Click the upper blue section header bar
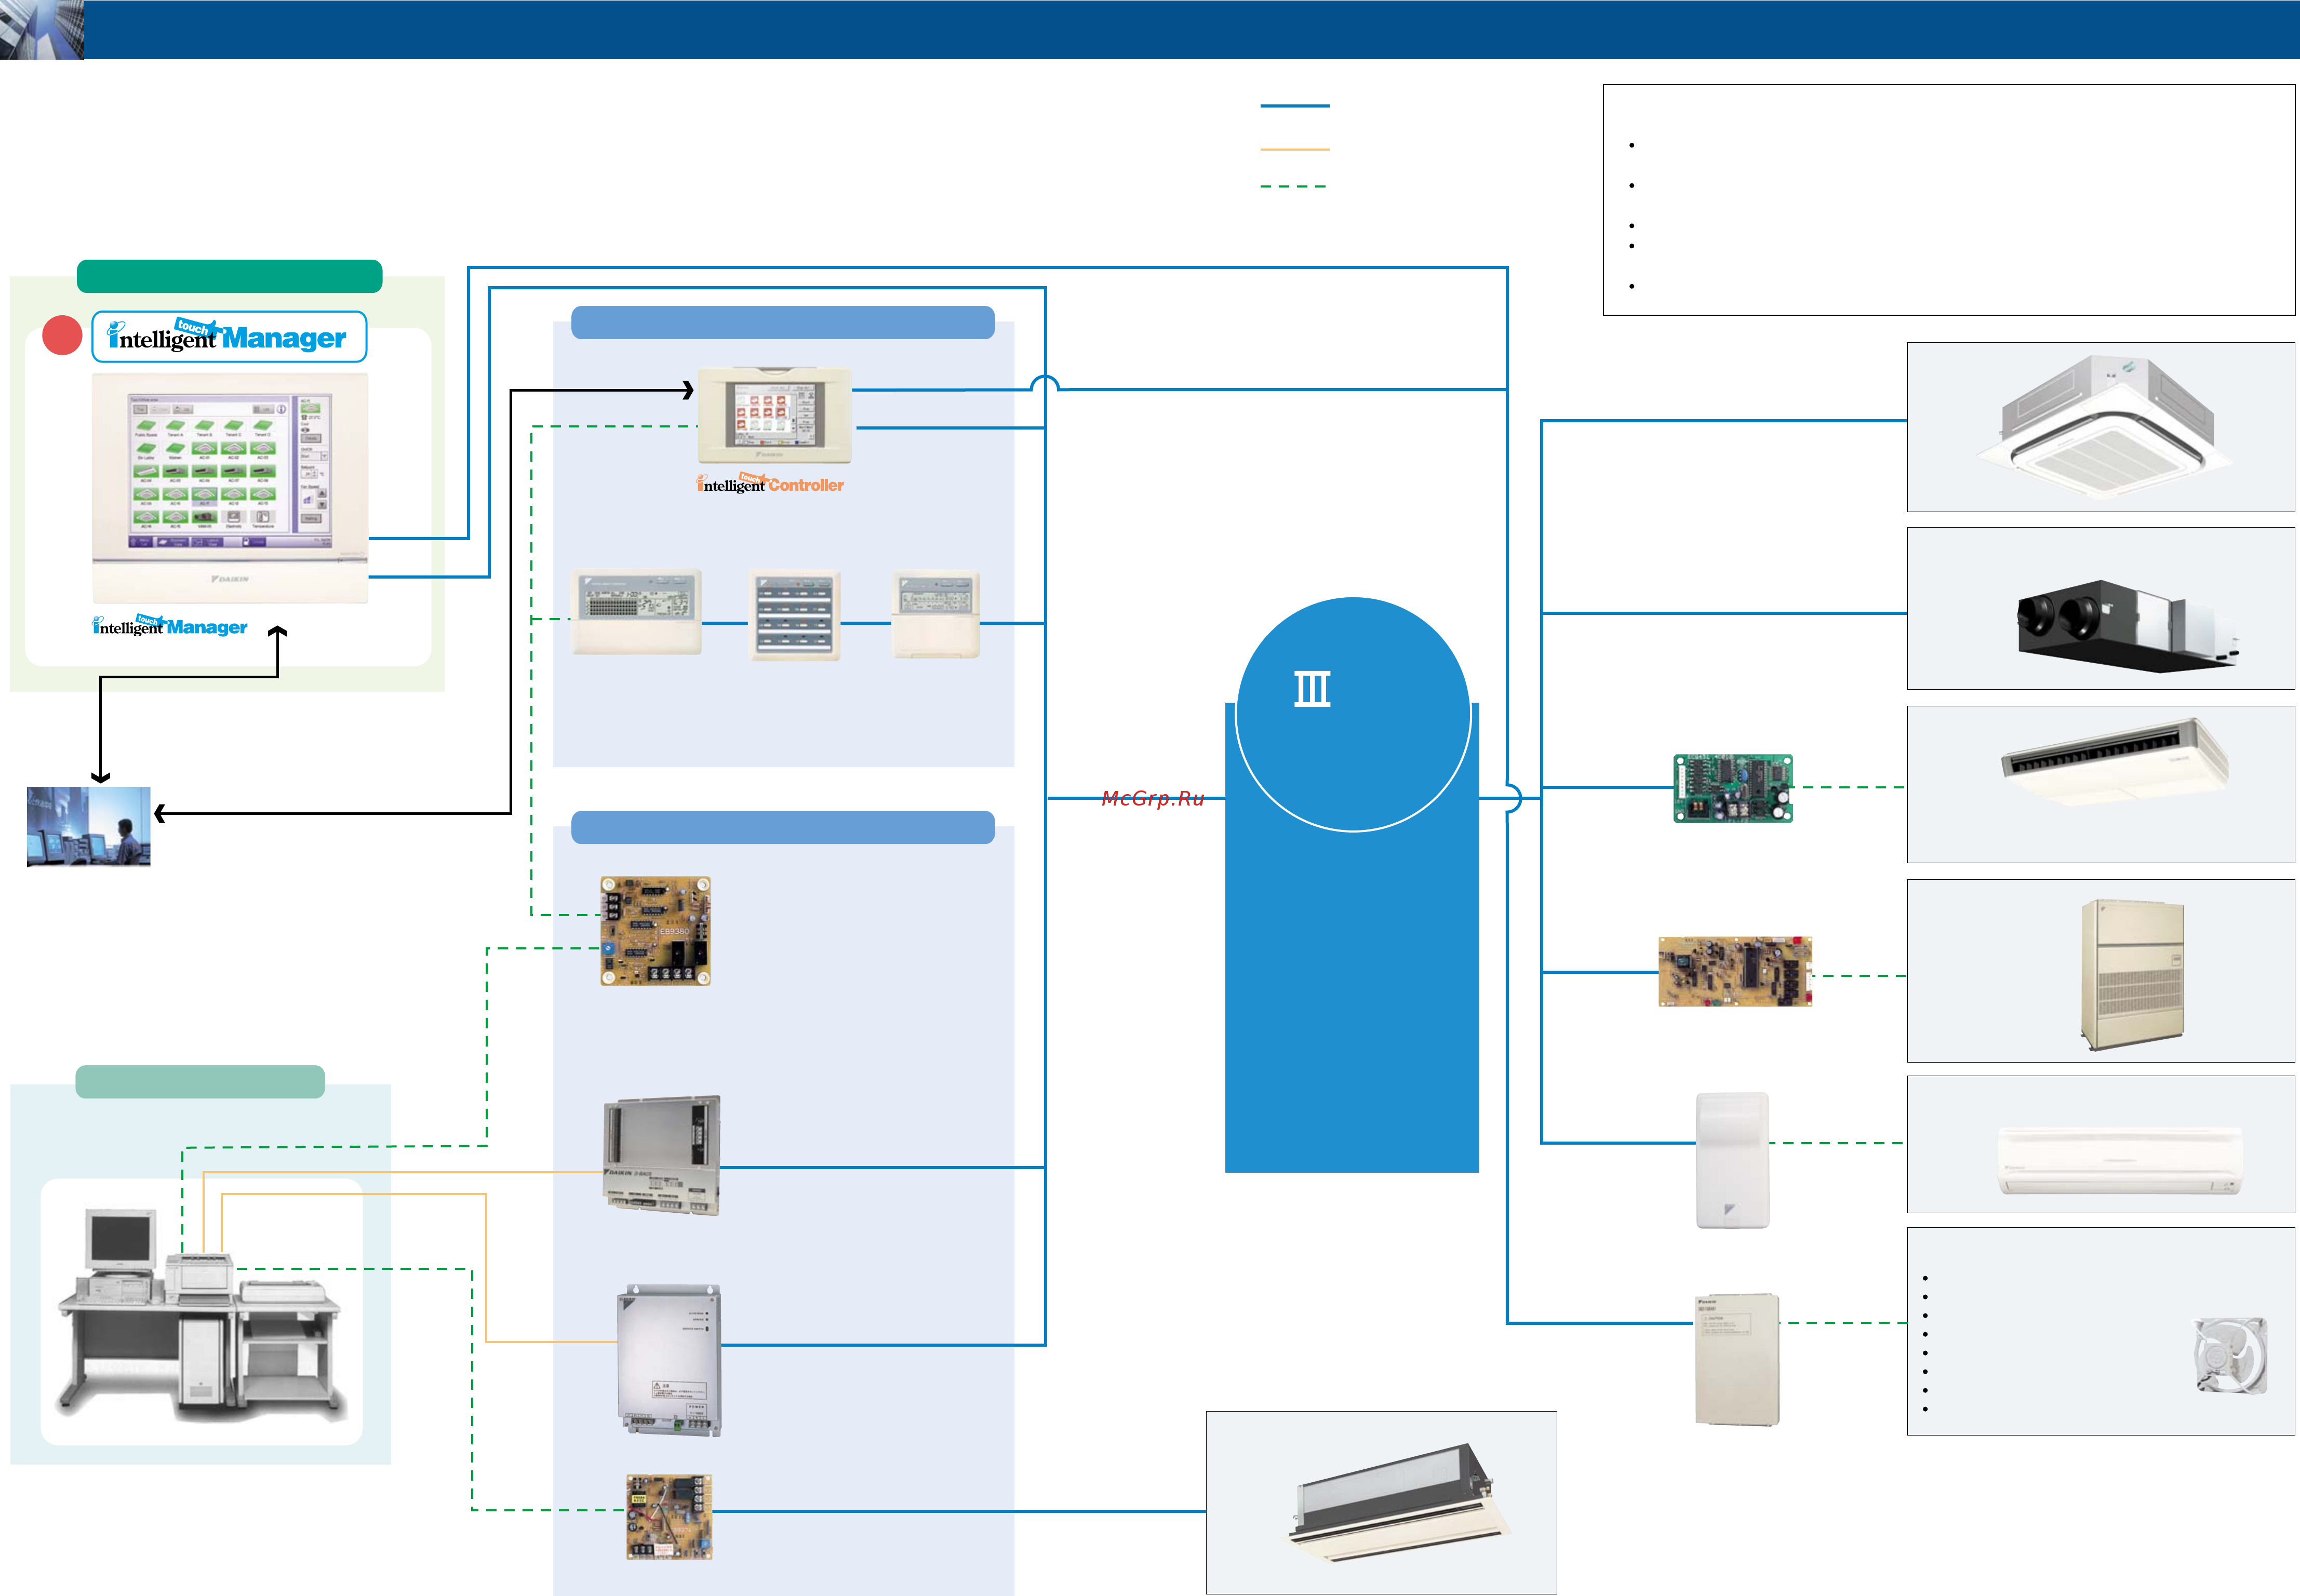This screenshot has height=1596, width=2300. pos(783,322)
